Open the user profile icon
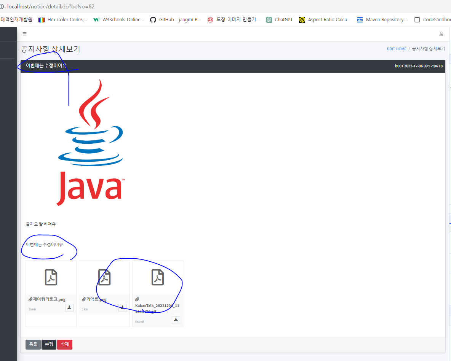This screenshot has width=451, height=361. point(441,34)
